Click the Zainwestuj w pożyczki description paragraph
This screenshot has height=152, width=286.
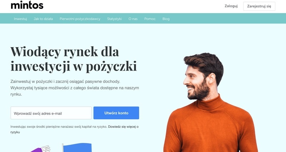click(x=75, y=88)
